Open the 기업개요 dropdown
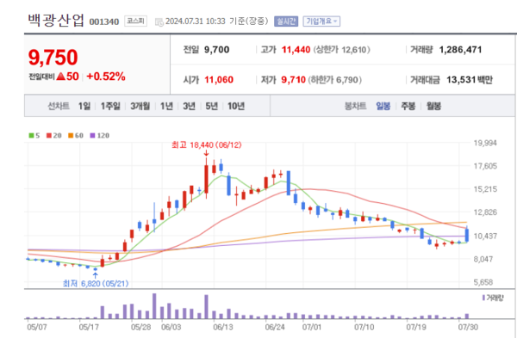Image resolution: width=517 pixels, height=338 pixels. tap(321, 22)
